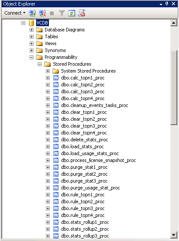Select dbo.process_license_snapshot_proc procedure
The width and height of the screenshot is (179, 241).
(x=98, y=161)
